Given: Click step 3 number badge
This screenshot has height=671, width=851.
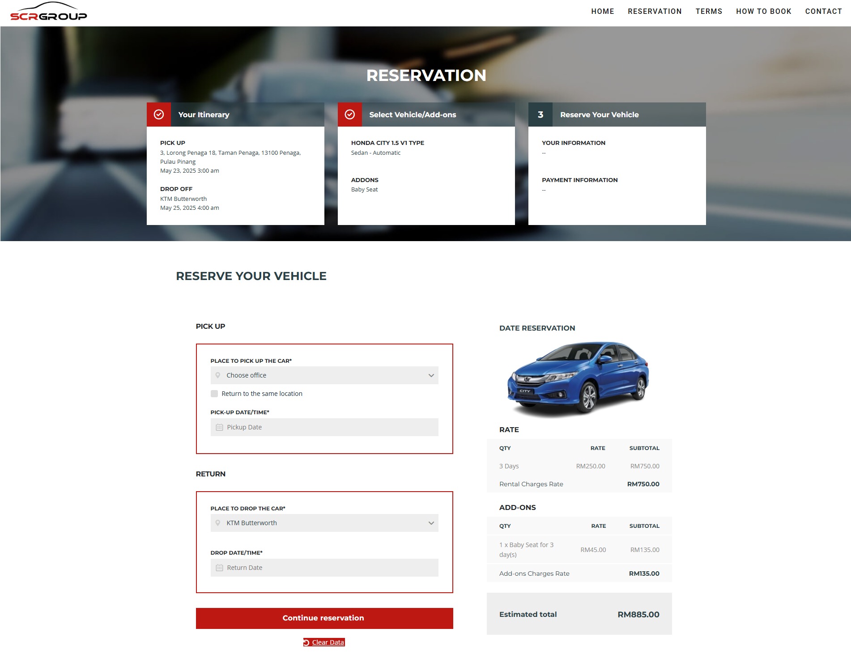Looking at the screenshot, I should point(540,115).
